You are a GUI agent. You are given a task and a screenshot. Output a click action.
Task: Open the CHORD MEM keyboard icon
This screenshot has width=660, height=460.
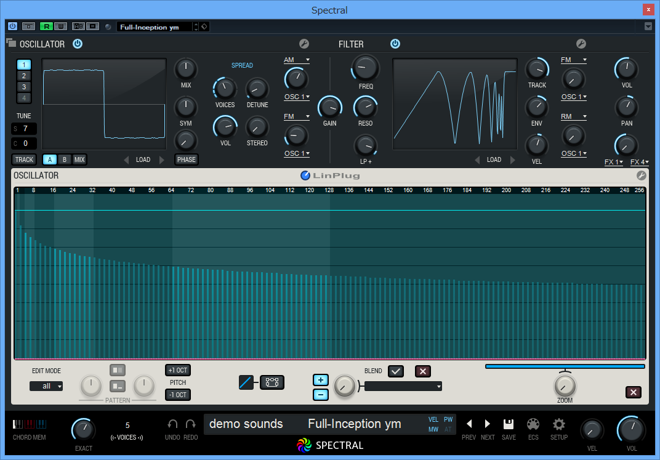(x=29, y=424)
